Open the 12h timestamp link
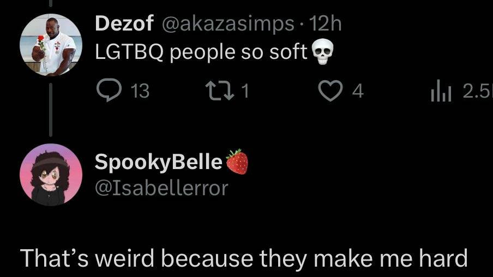This screenshot has width=493, height=277. coord(325,23)
